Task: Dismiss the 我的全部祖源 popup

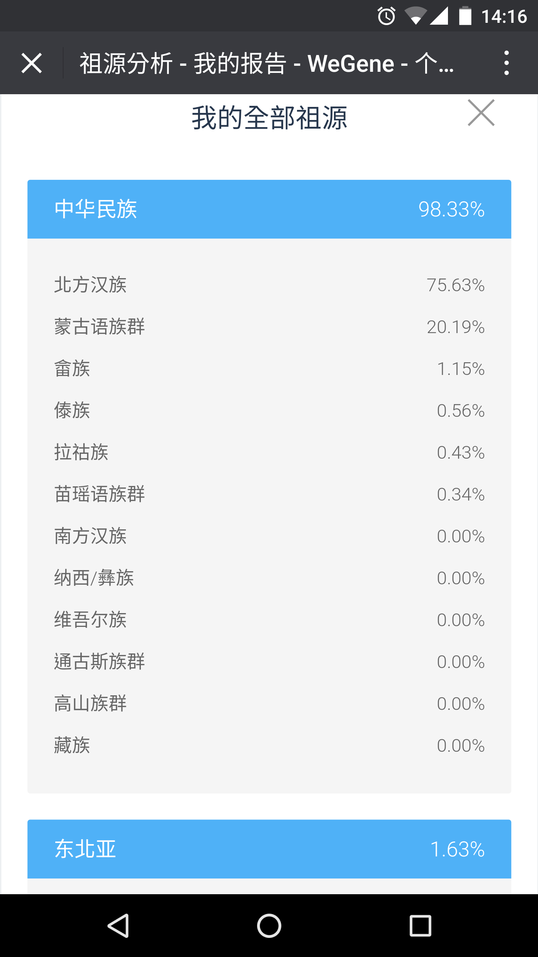Action: click(481, 113)
